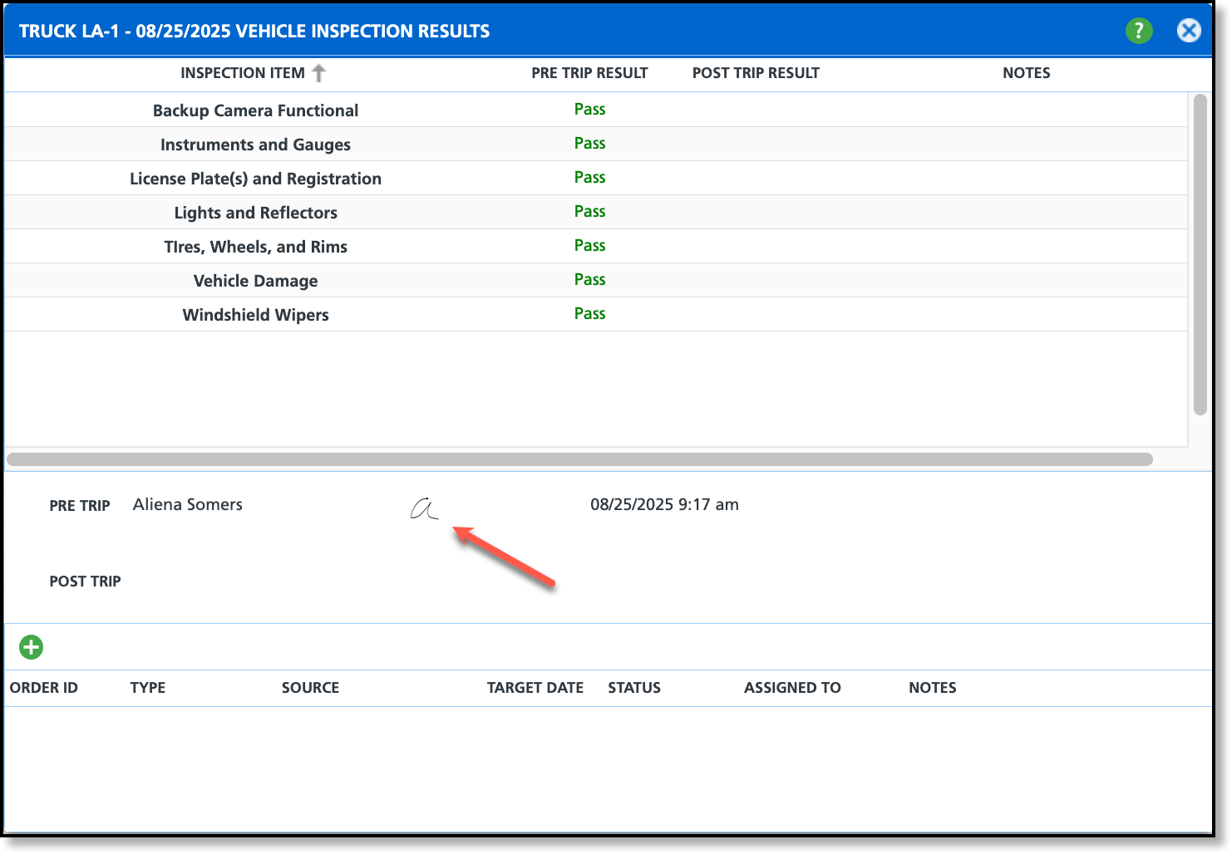The image size is (1232, 854).
Task: Click the Source column header
Action: point(310,688)
